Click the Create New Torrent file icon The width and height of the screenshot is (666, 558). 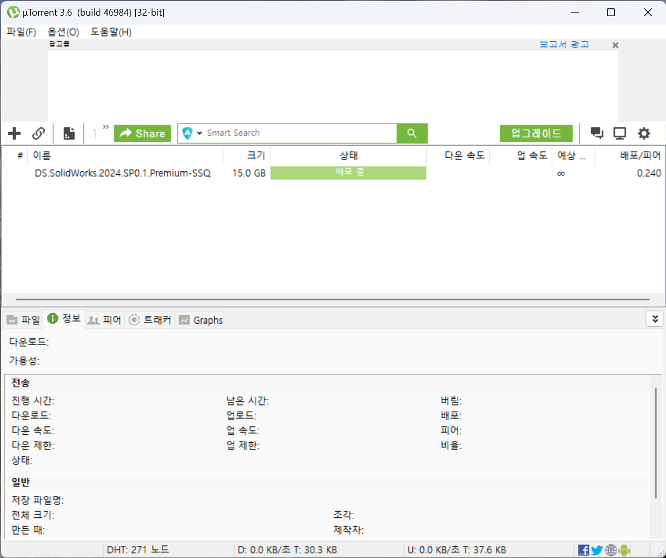coord(69,134)
